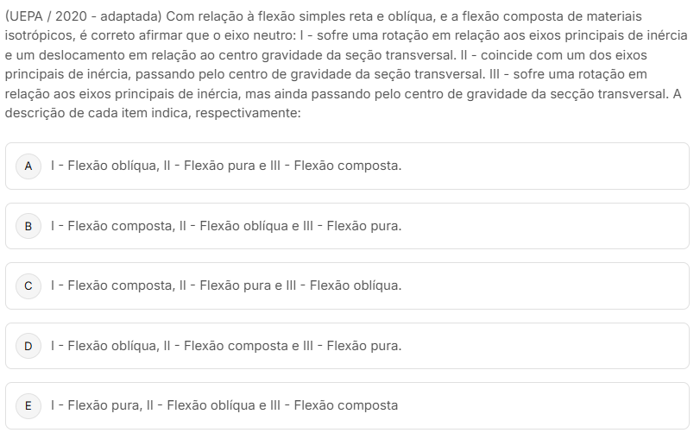Click 'descrição de cada item indica' line
The height and width of the screenshot is (439, 700).
pos(153,113)
